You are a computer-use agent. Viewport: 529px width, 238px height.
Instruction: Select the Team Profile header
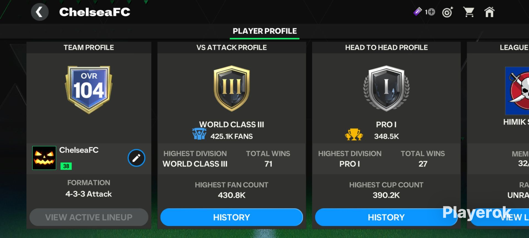tap(89, 47)
